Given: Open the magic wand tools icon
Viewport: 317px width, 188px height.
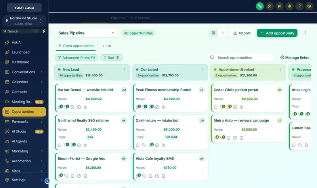Looking at the screenshot, I should coord(270,6).
